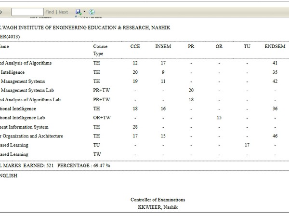
Task: Select the KKWIEER, Nashik footer text
Action: 158,207
